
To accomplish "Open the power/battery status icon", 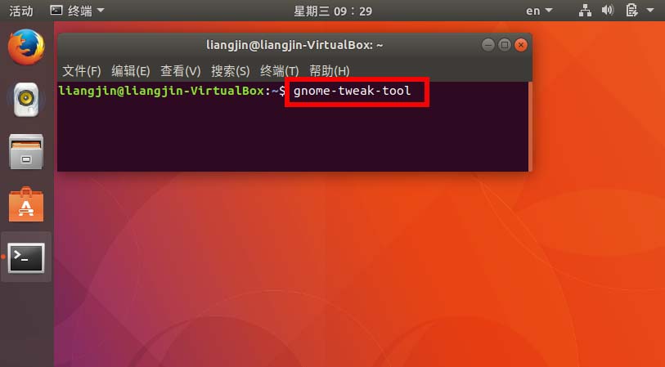I will [x=631, y=10].
